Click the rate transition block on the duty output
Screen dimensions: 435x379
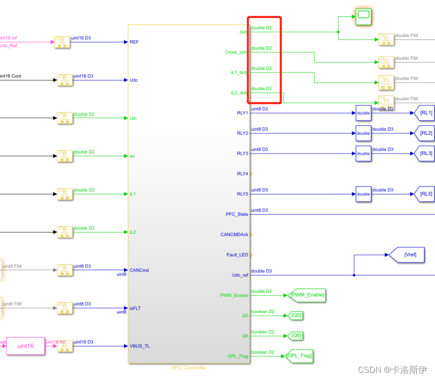coord(386,40)
